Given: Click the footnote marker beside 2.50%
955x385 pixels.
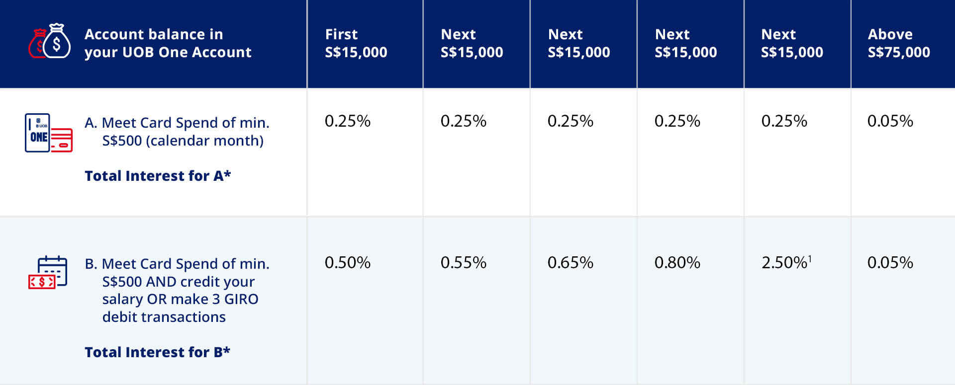Looking at the screenshot, I should pyautogui.click(x=810, y=258).
